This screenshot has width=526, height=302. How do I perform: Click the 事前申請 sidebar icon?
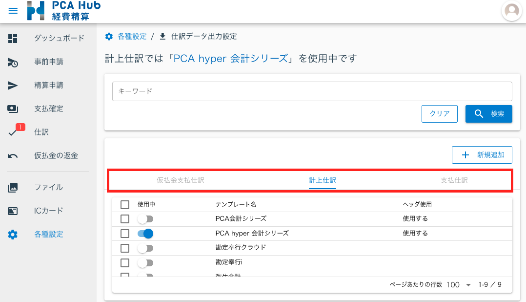tap(13, 62)
